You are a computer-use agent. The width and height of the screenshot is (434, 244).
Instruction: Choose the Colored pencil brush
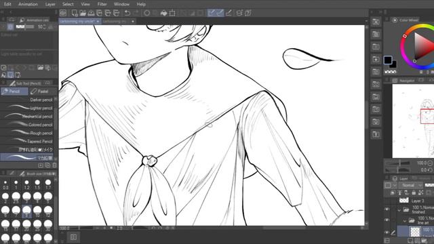point(27,125)
